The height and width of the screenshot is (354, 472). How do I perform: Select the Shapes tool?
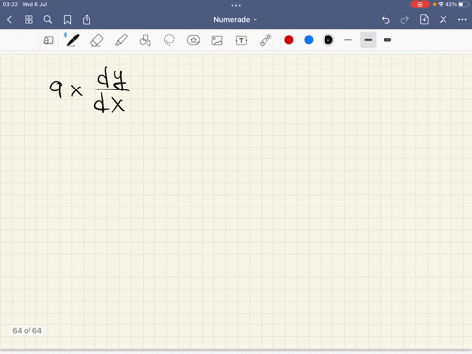[x=145, y=40]
